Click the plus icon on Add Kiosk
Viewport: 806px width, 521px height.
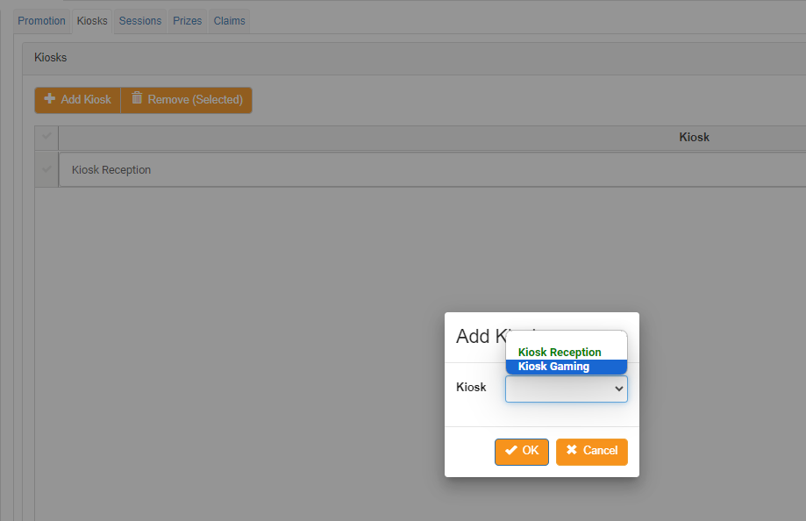[x=50, y=99]
